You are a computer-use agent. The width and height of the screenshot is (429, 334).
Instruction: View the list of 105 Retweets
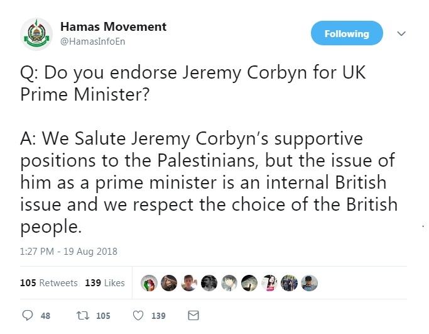tap(49, 283)
